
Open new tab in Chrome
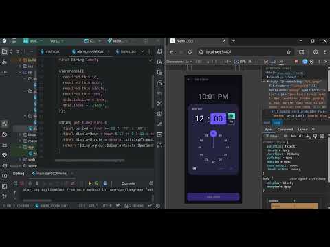click(234, 41)
